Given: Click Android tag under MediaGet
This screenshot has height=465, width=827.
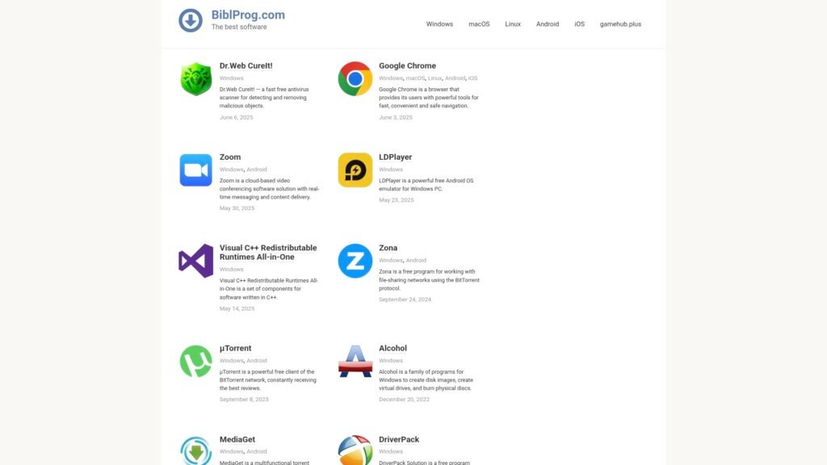Looking at the screenshot, I should 256,451.
